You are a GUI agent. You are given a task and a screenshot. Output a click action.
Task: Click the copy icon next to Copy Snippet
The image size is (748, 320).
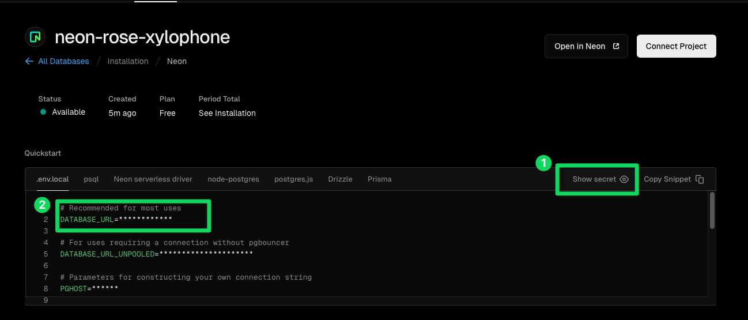click(700, 179)
